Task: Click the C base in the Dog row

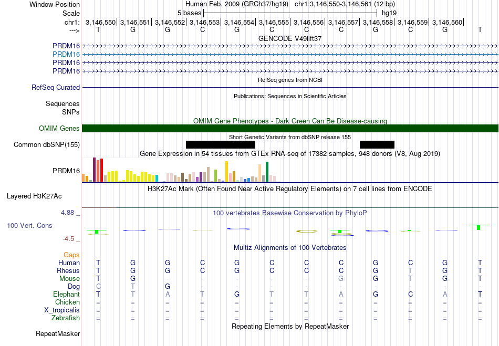Action: [x=98, y=287]
